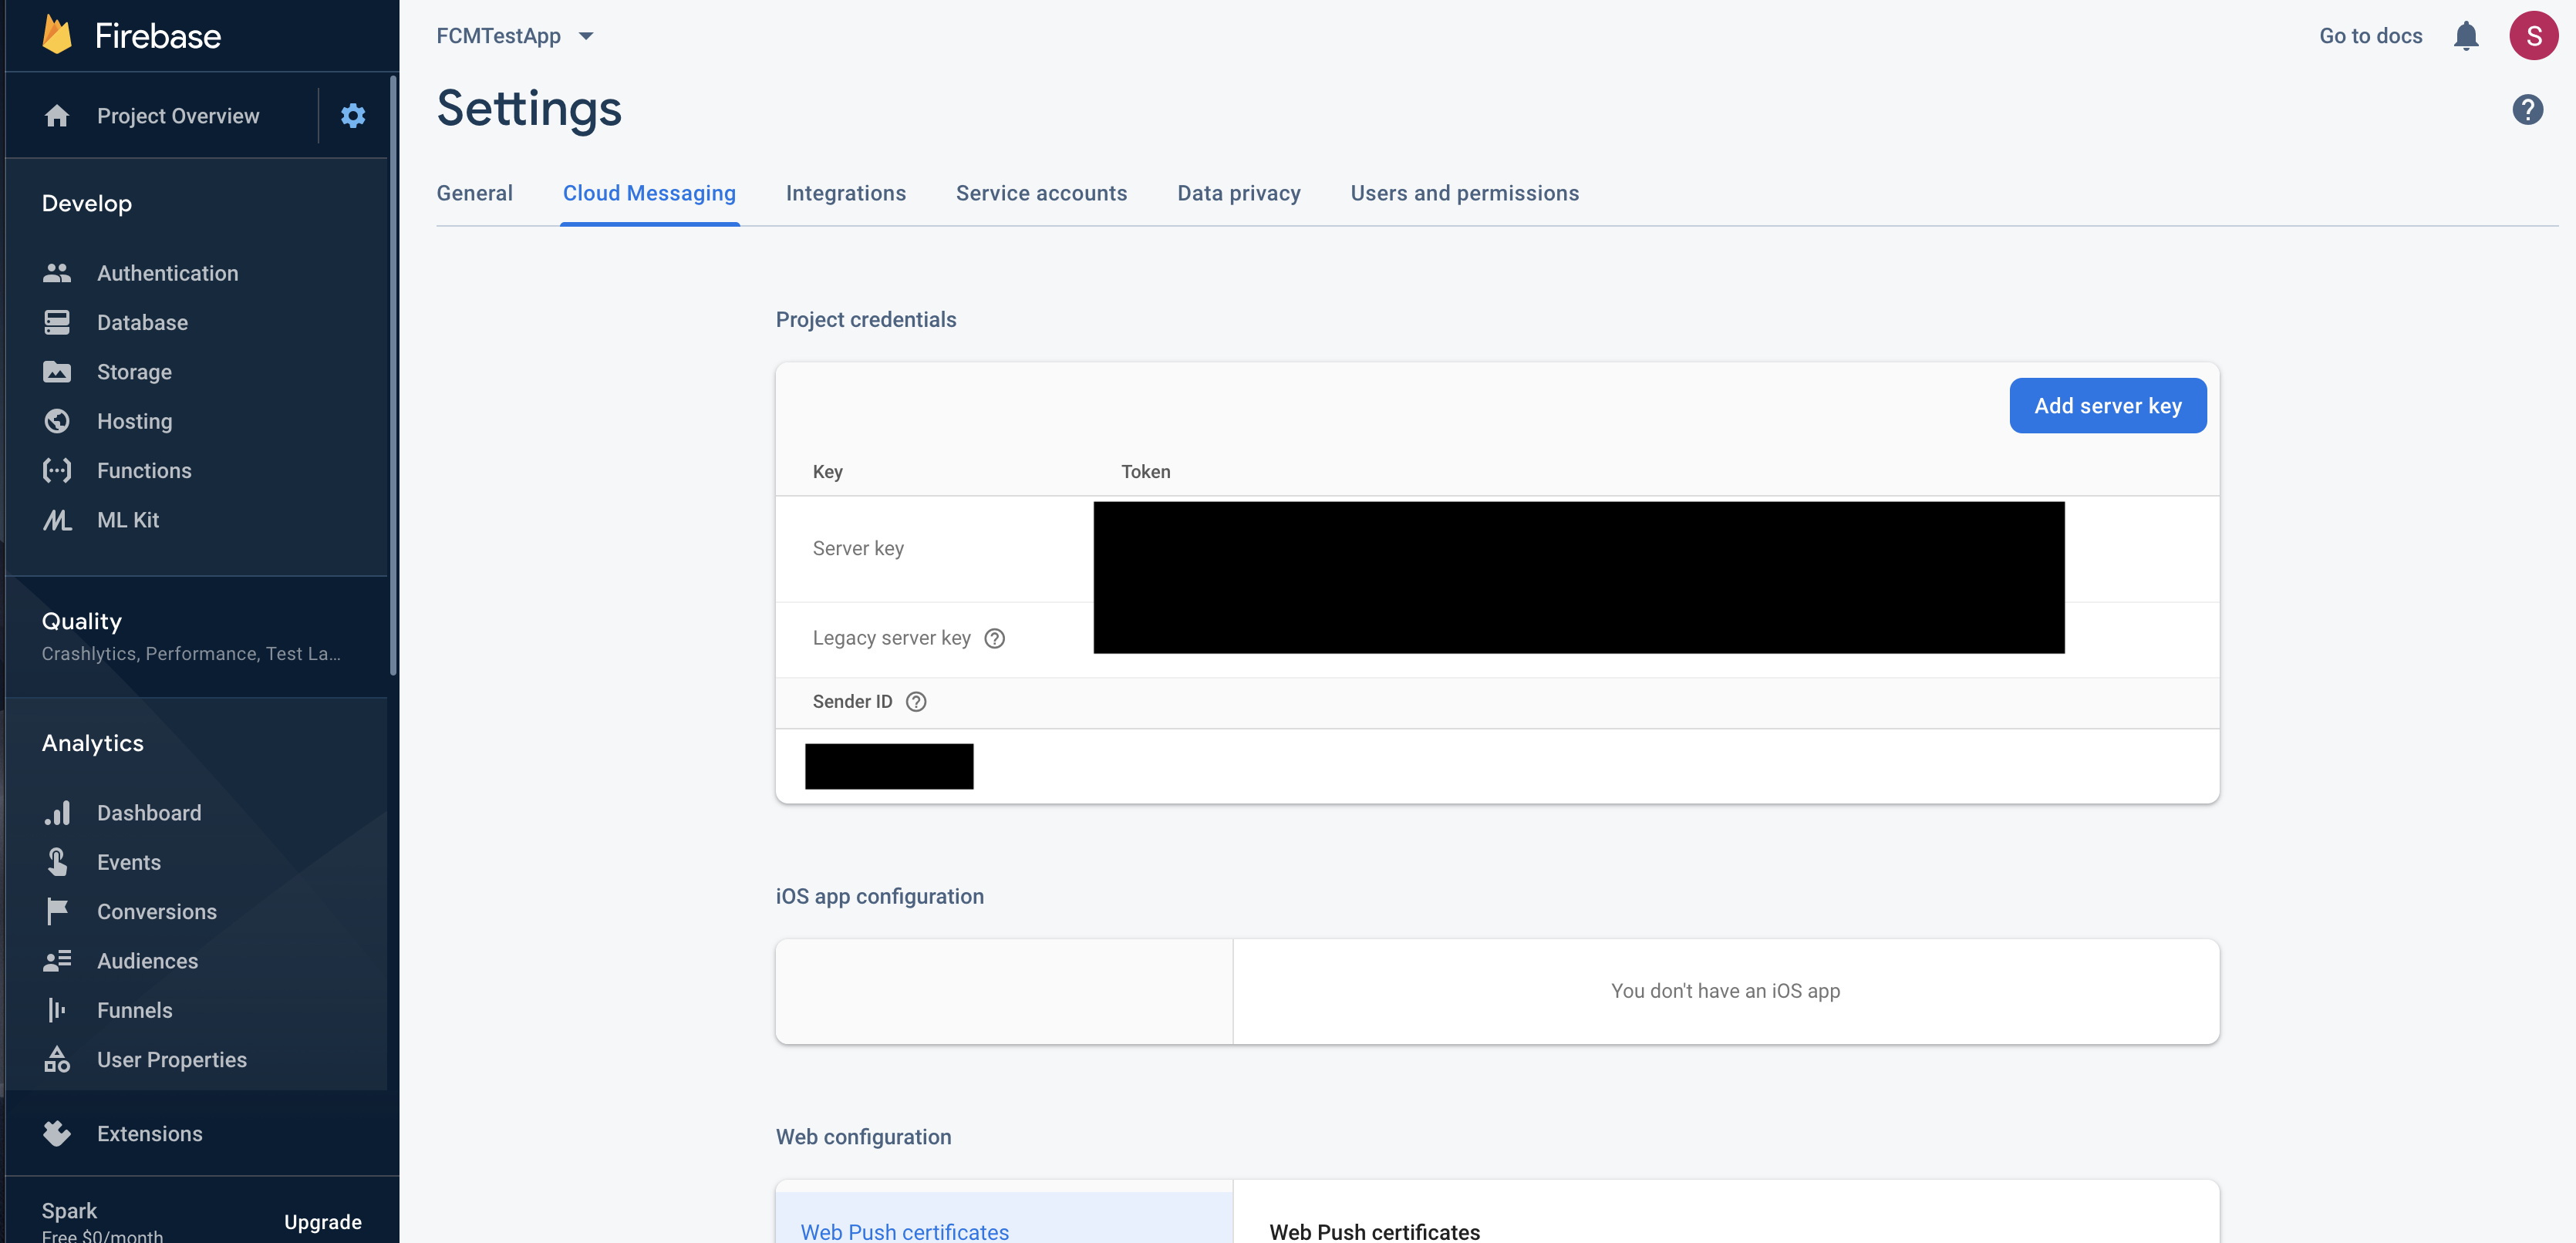Select the Integrations tab

[845, 193]
